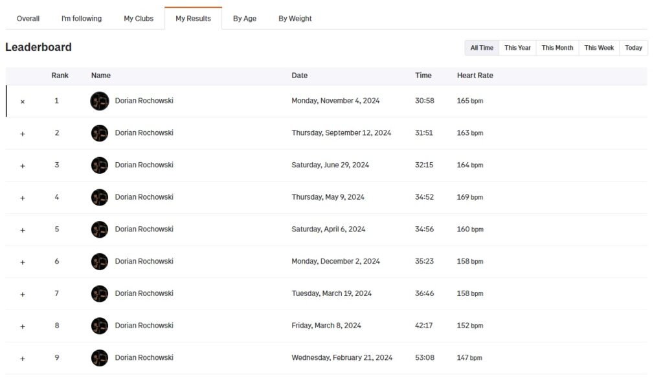Select the By Weight tab
The height and width of the screenshot is (378, 663).
click(295, 19)
